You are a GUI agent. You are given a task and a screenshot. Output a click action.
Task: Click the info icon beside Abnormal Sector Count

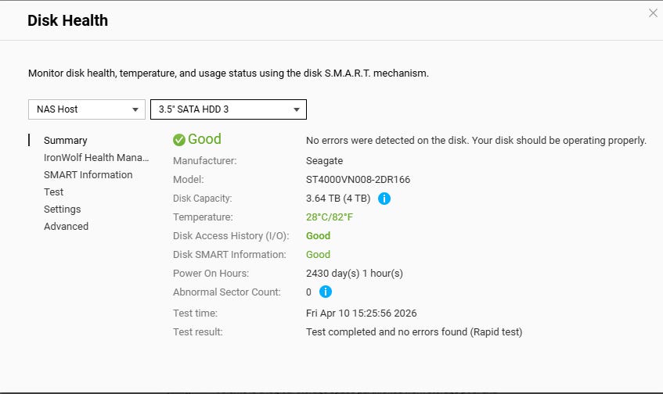(x=326, y=292)
